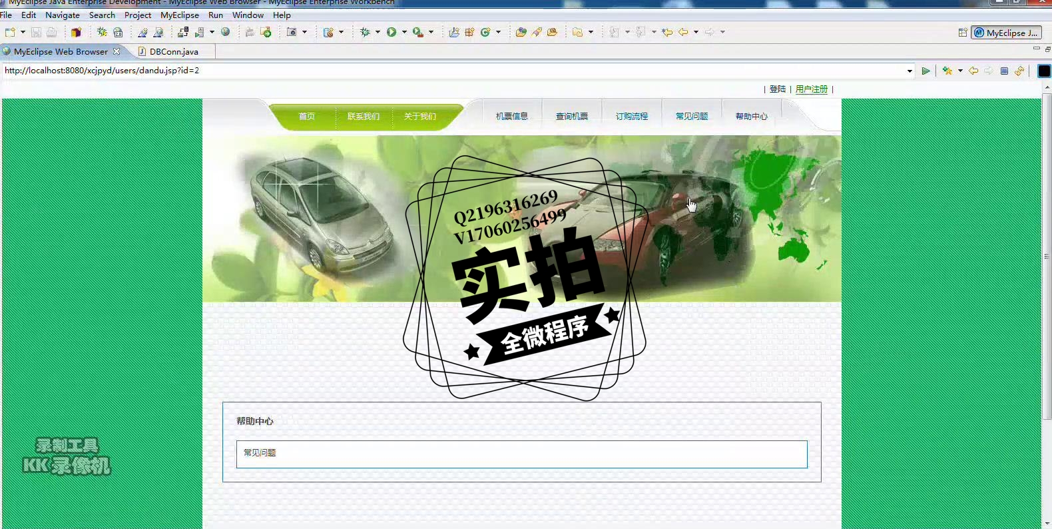
Task: Expand the camera icon dropdown arrow
Action: pos(305,32)
